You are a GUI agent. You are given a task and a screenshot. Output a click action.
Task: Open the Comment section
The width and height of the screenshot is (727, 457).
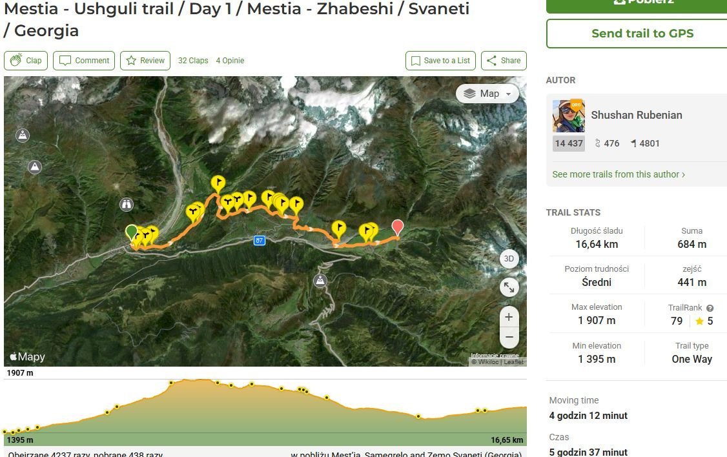(x=84, y=61)
